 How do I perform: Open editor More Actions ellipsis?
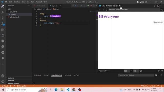pos(161,6)
